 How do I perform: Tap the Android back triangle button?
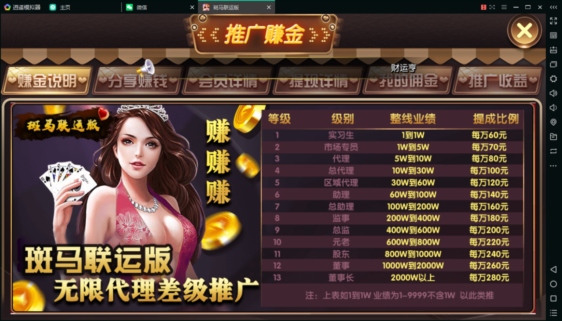553,269
